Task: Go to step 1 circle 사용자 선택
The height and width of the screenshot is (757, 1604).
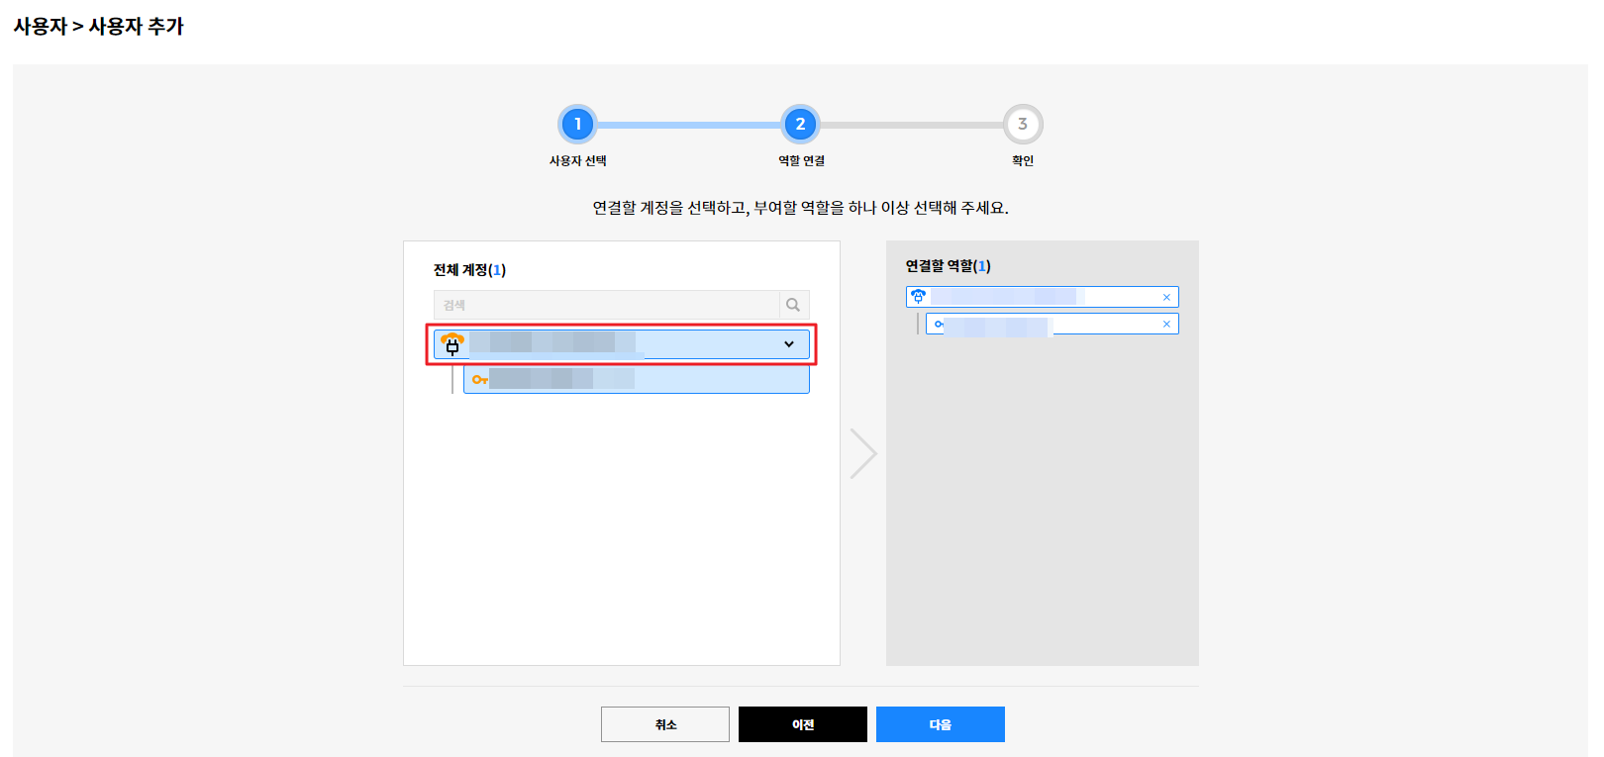Action: click(x=577, y=125)
